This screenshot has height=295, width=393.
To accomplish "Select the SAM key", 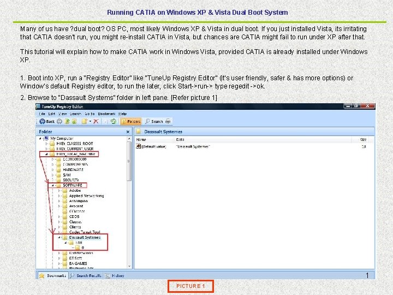I will coord(67,175).
